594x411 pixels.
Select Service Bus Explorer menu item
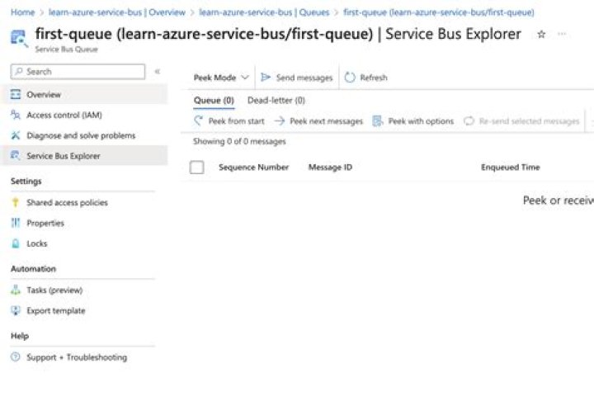pos(84,156)
